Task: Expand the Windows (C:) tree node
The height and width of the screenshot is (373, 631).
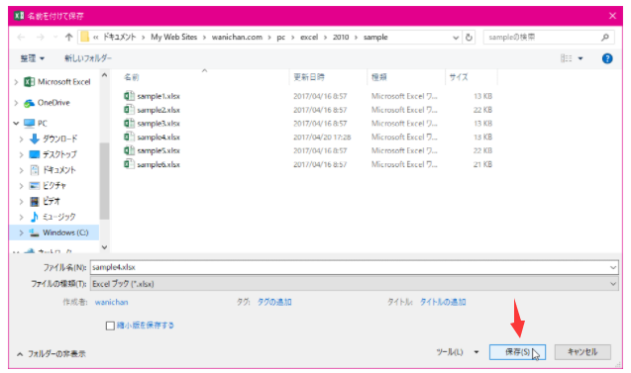Action: click(x=22, y=233)
